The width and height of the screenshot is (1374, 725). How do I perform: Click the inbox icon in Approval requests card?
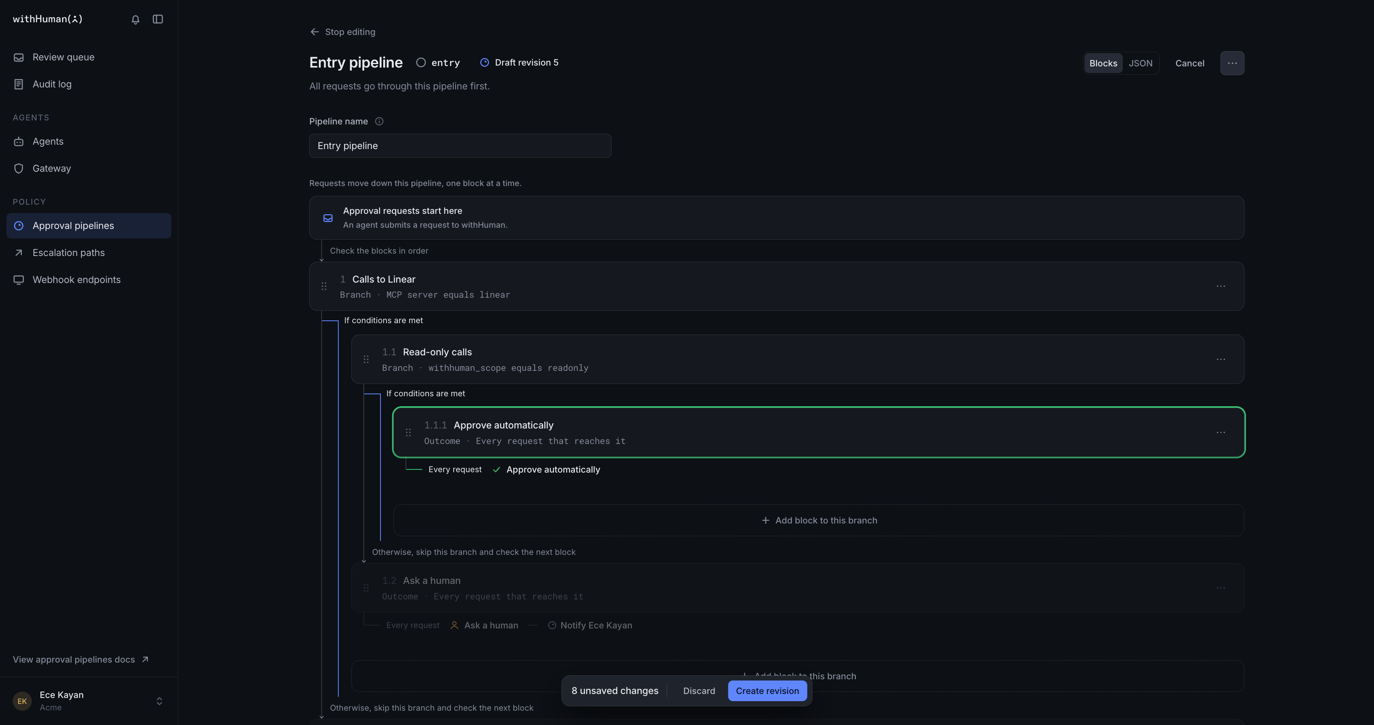[x=328, y=218]
